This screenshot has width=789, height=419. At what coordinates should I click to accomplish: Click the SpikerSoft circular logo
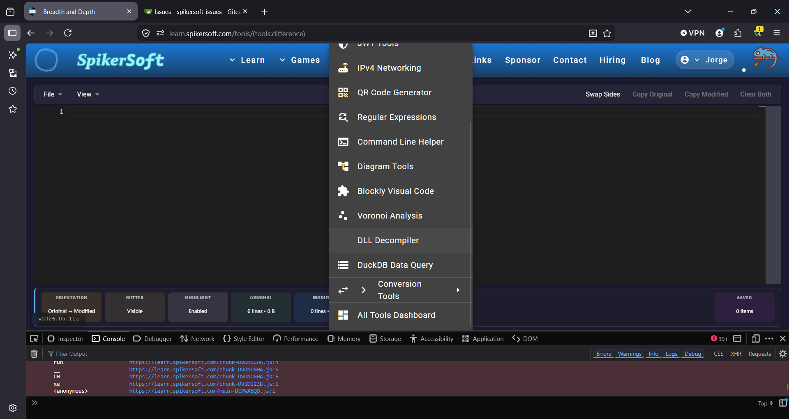point(46,60)
